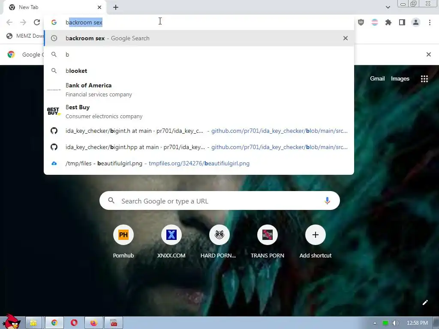
Task: Expand the tab search chevron
Action: 388,7
